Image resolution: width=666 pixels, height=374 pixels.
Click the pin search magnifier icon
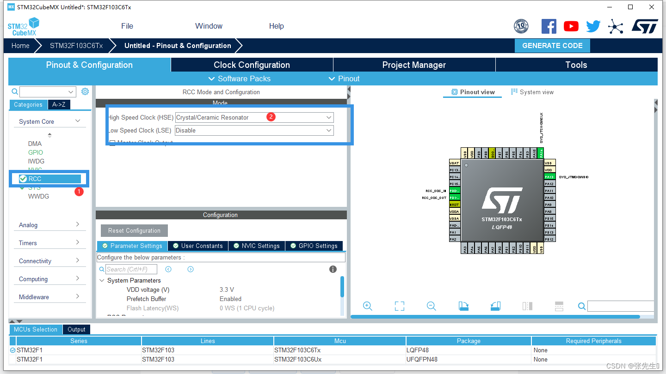click(582, 306)
